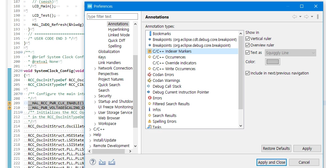
Task: Click the Spelling Errors warning icon
Action: 150,121
